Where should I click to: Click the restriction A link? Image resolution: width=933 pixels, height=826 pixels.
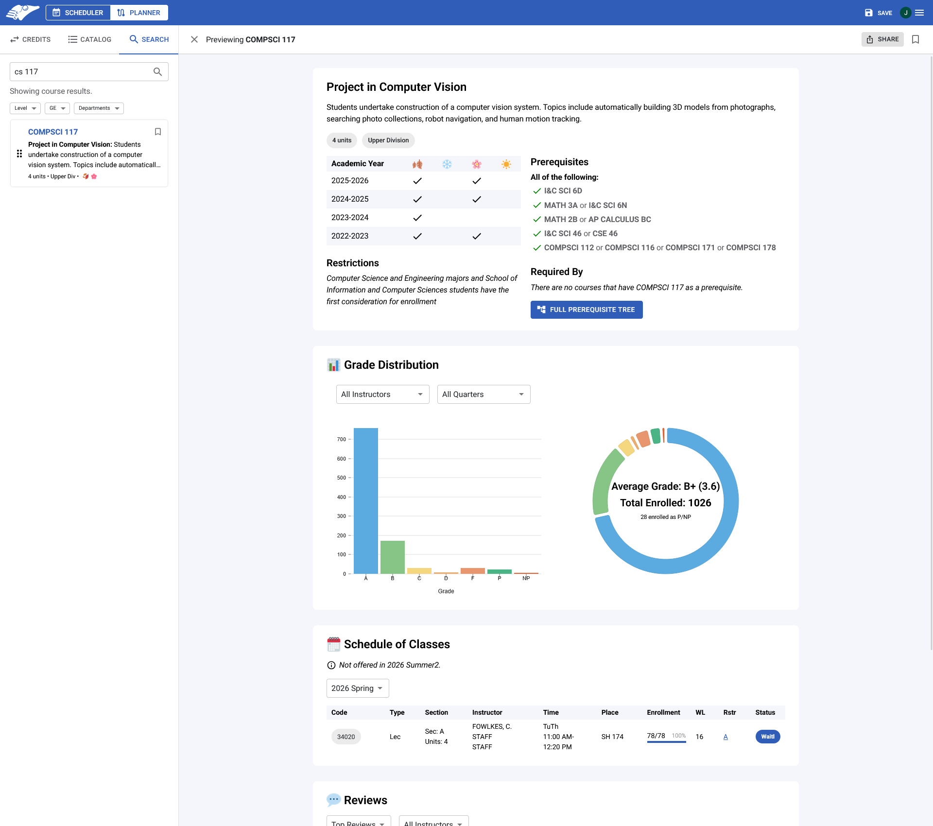pyautogui.click(x=726, y=737)
